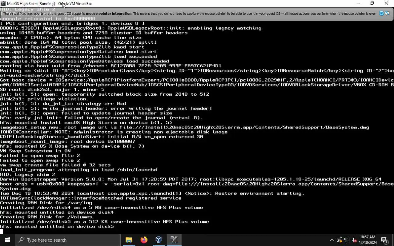The height and width of the screenshot is (246, 394).
Task: Open VirtualBox Manager cube icon in taskbar
Action: [159, 240]
